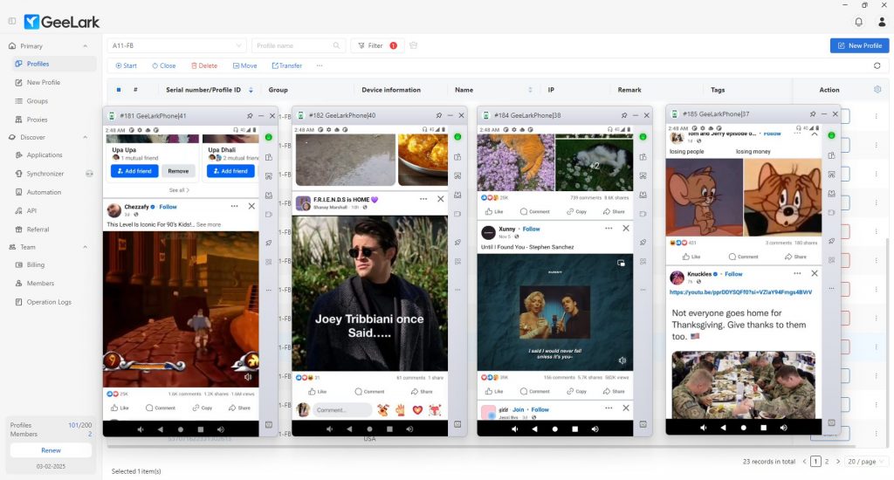Screen dimensions: 894x480
Task: Open the Filter button with badge
Action: point(377,45)
